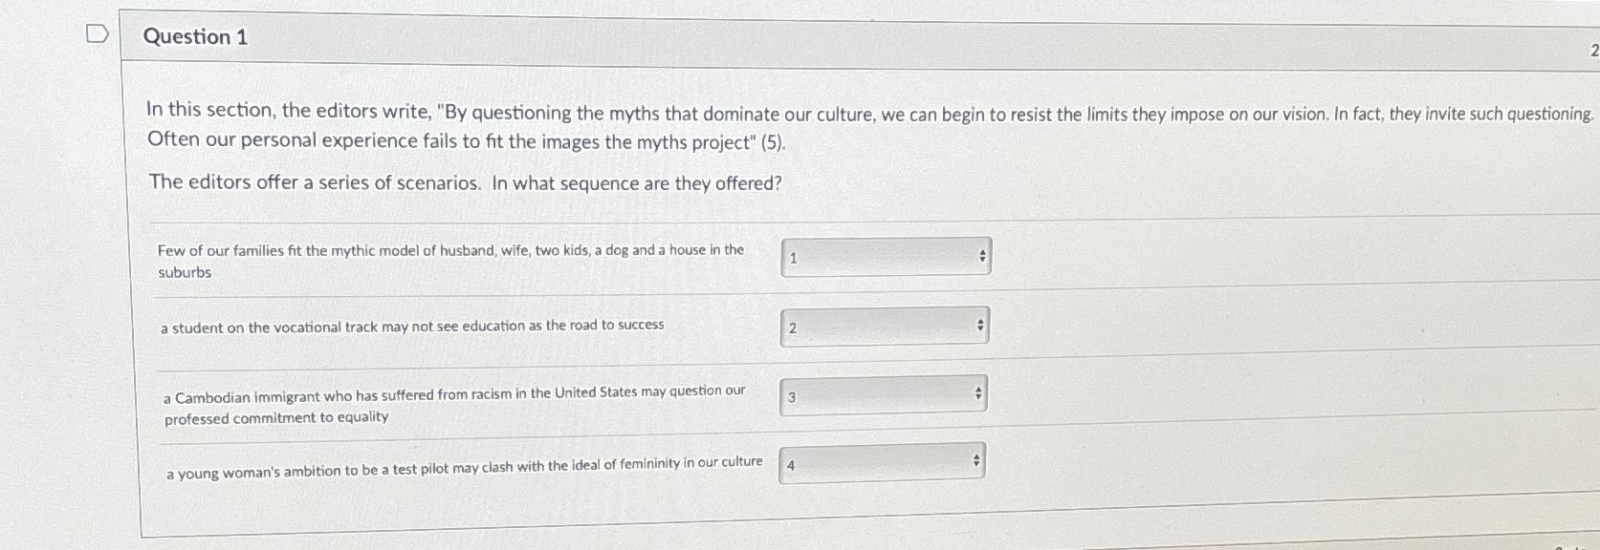Click the suburbs family scenario row
The image size is (1600, 550).
(452, 260)
